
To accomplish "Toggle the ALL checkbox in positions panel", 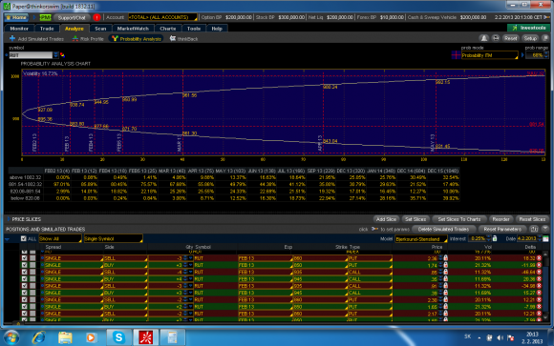I will pyautogui.click(x=23, y=239).
